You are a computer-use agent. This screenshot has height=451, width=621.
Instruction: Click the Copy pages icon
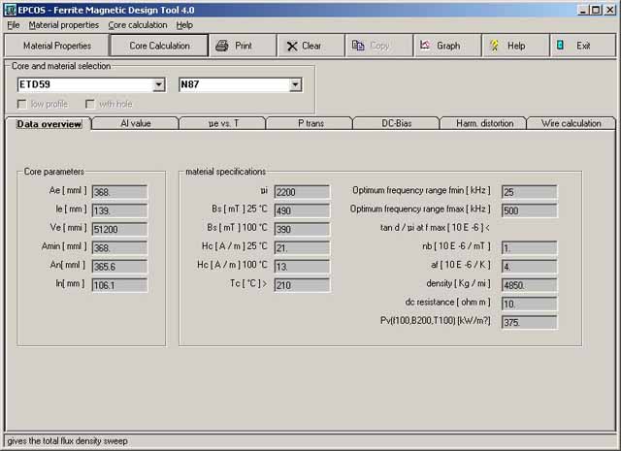(358, 46)
